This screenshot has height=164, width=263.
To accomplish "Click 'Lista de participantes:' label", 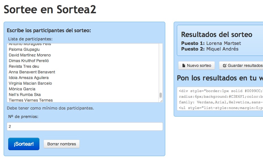I will (30, 39).
